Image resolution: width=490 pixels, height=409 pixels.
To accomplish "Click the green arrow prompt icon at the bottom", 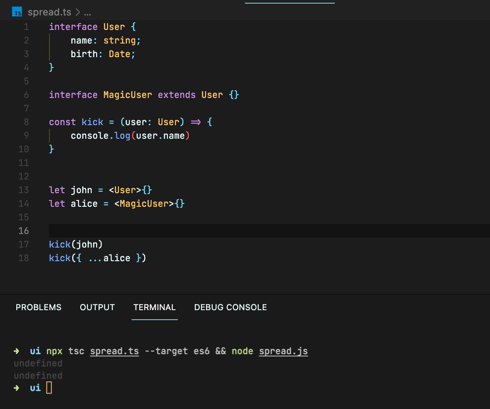I will [x=17, y=388].
